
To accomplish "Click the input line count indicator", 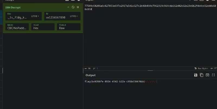I will point(96,69).
